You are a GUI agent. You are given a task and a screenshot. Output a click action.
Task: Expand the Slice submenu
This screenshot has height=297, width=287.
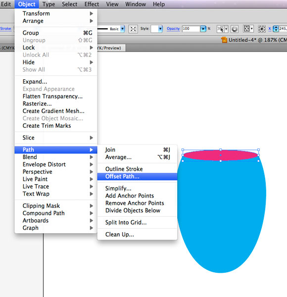(x=56, y=138)
